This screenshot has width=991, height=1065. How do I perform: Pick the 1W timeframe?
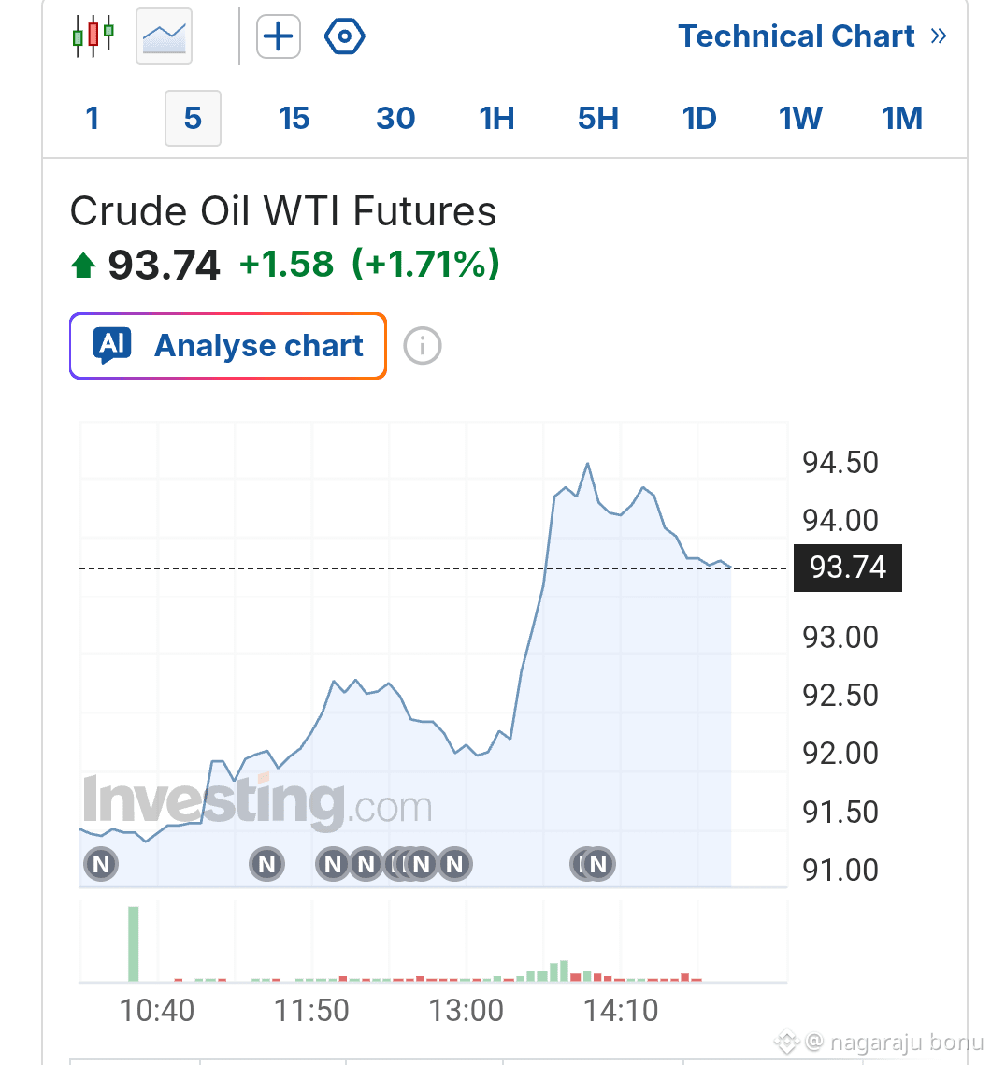click(801, 118)
